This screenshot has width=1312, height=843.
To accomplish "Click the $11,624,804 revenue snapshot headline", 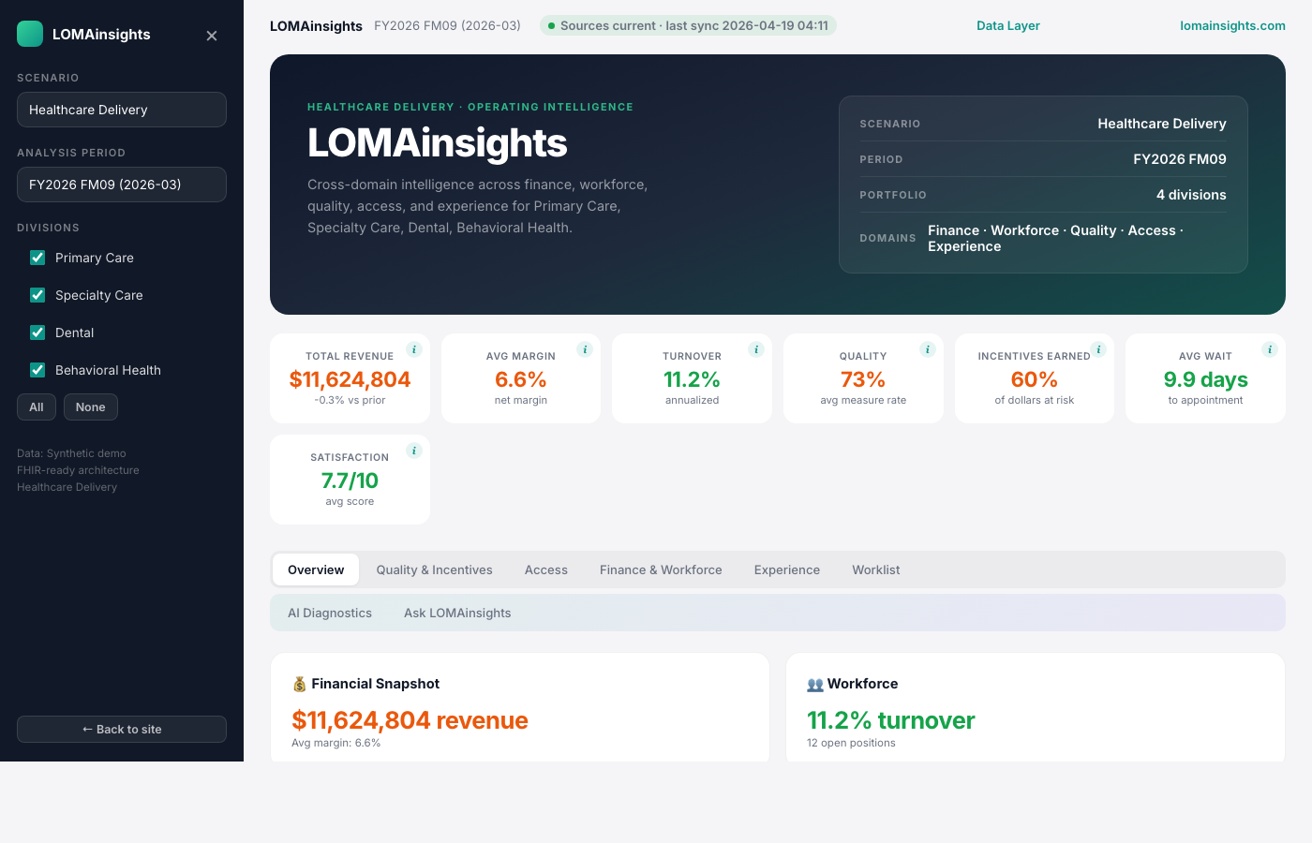I will (410, 720).
